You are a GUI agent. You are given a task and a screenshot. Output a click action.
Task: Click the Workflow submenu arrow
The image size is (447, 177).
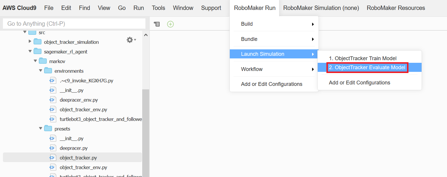coord(313,70)
